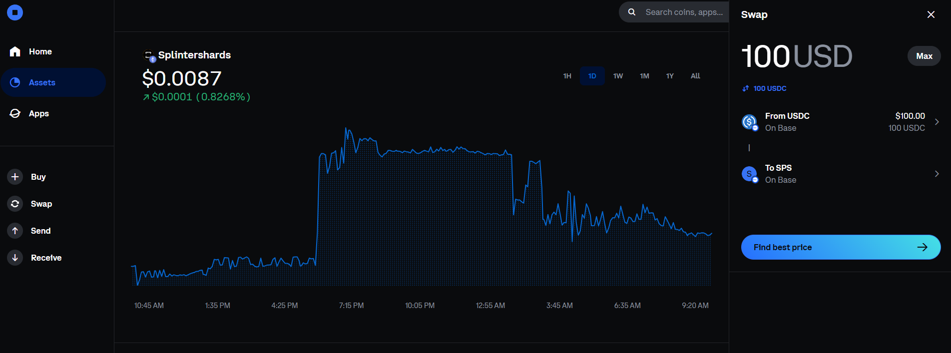Click the 7:15 PM axis label

pyautogui.click(x=351, y=306)
